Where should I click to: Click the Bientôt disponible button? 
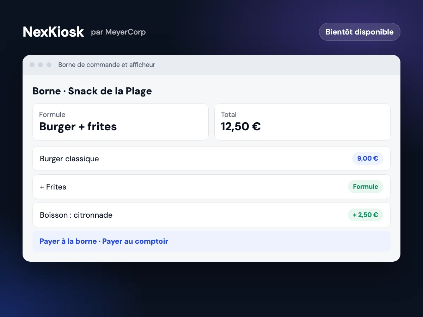click(360, 32)
